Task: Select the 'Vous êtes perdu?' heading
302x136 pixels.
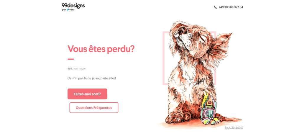Action: [x=101, y=49]
